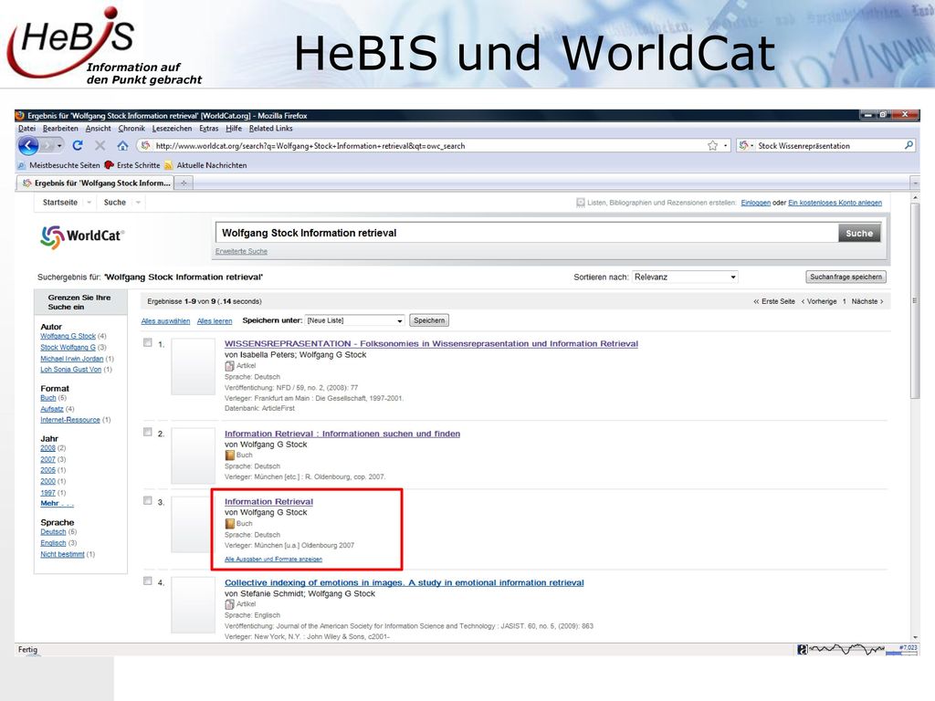Open the Ansicht menu
This screenshot has height=701, width=935.
point(98,128)
